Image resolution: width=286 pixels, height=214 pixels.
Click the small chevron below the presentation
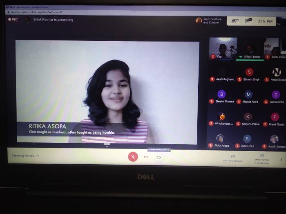coord(107,146)
